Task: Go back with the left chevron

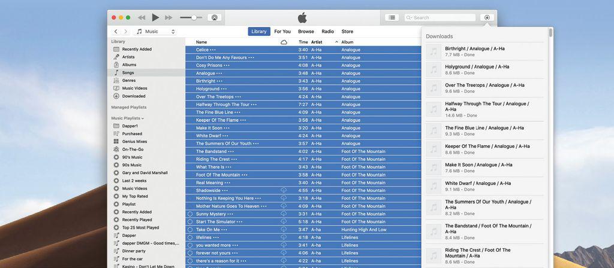Action: click(116, 32)
